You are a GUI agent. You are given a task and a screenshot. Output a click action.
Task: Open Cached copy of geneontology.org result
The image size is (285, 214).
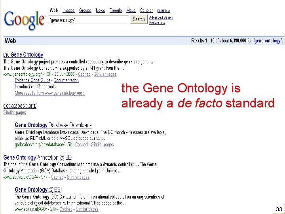pos(84,74)
